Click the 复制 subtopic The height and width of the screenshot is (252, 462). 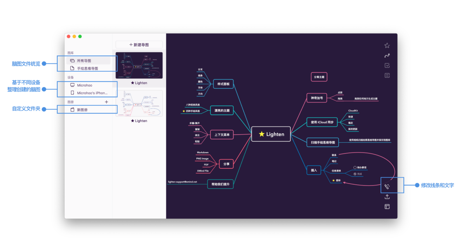[x=197, y=130]
